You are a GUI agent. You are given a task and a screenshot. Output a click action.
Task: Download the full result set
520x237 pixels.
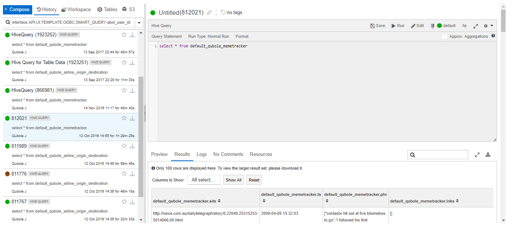click(488, 154)
